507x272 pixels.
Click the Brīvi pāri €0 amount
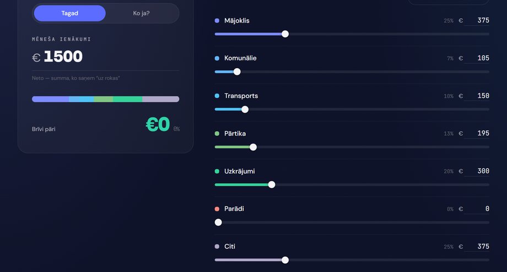pos(158,124)
